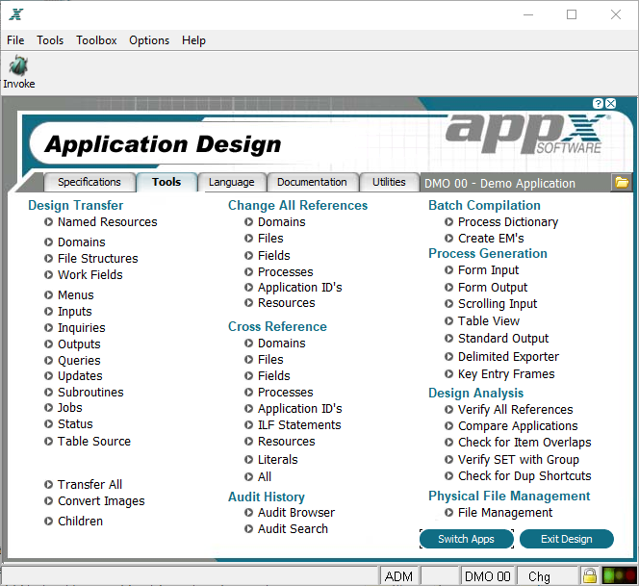The image size is (639, 586).
Task: Select Delimited Exporter under Process Generation
Action: (508, 357)
